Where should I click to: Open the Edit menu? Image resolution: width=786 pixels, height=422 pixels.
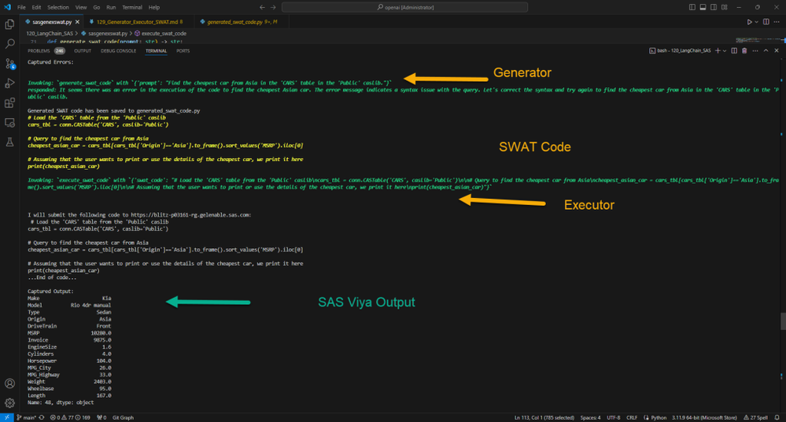(x=37, y=7)
